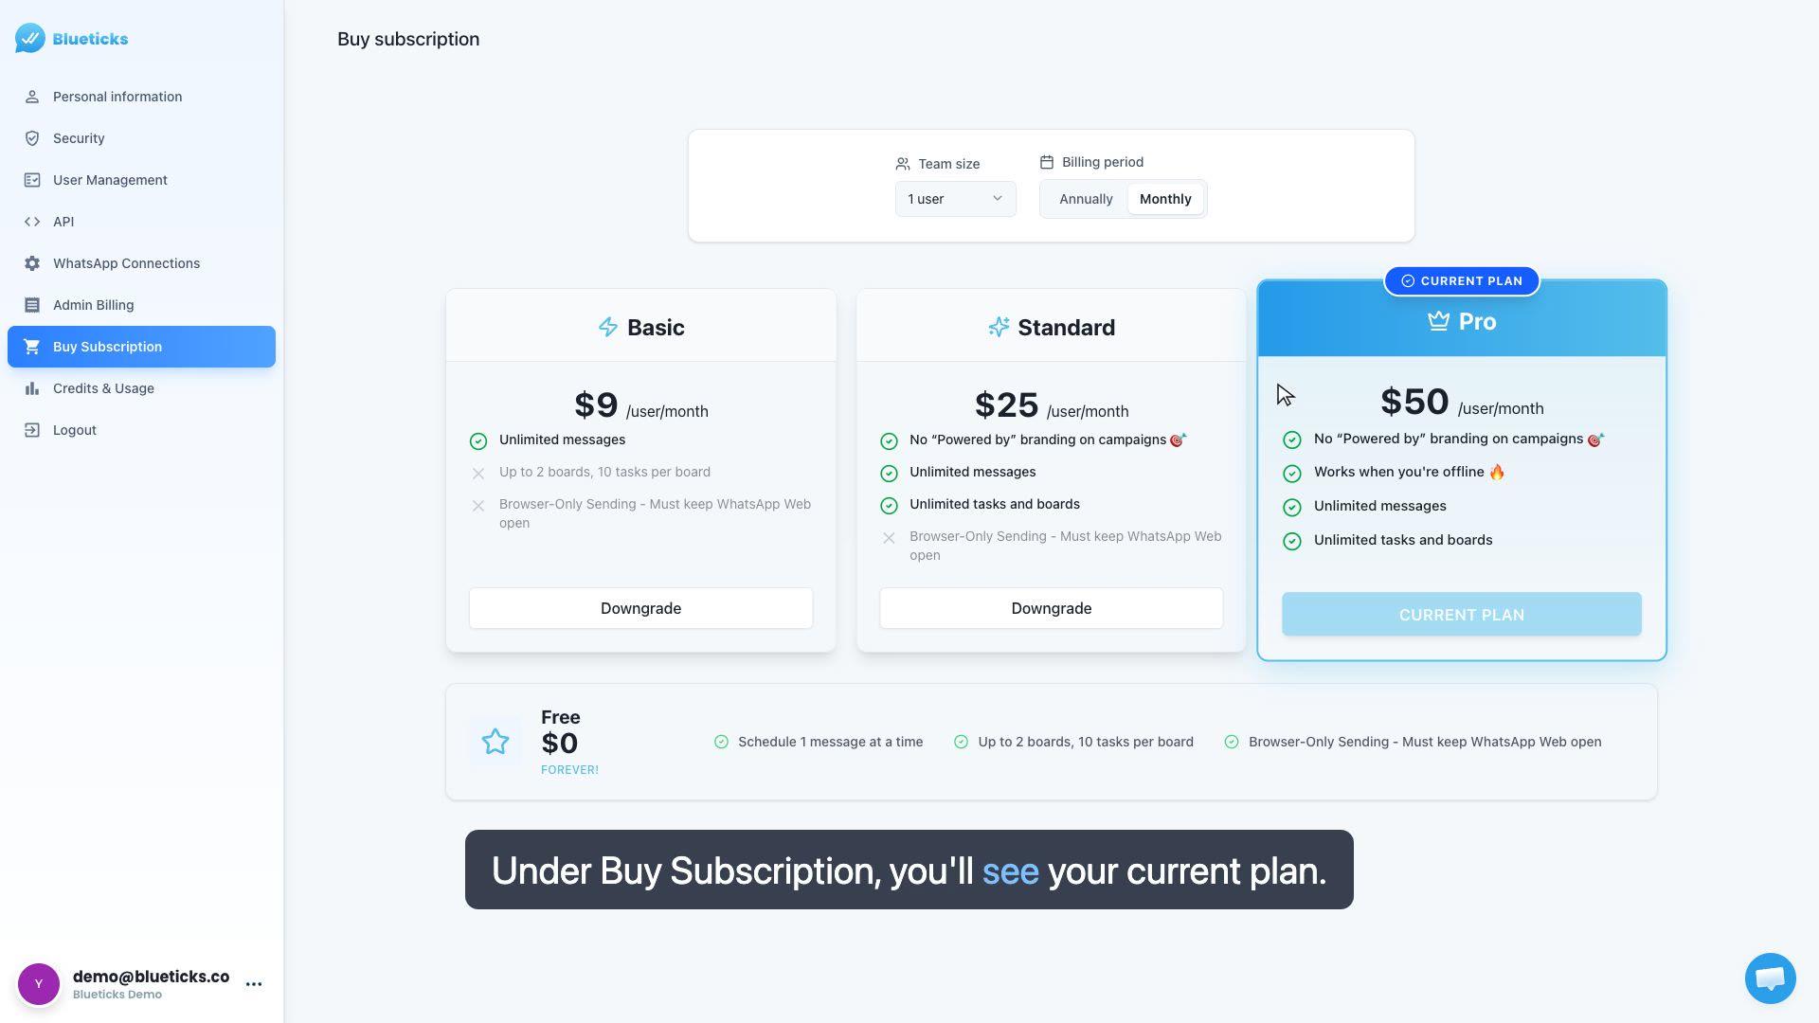Click the check icon next to Works when you're offline
This screenshot has width=1819, height=1023.
point(1292,474)
